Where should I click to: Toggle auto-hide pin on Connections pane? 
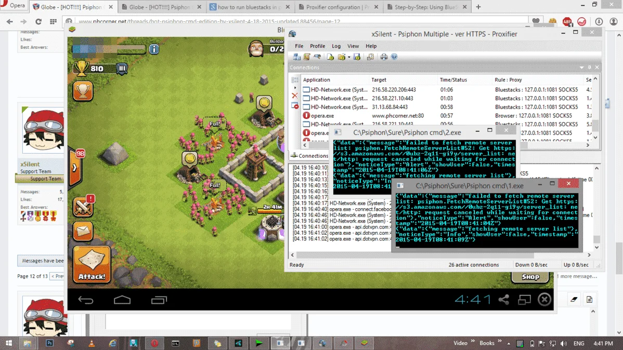(x=590, y=68)
